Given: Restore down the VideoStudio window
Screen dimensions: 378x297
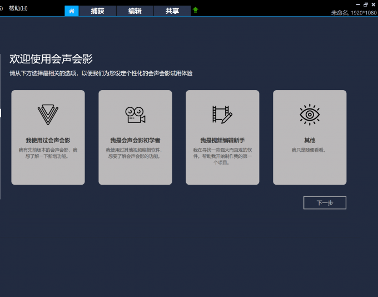Looking at the screenshot, I should 366,4.
